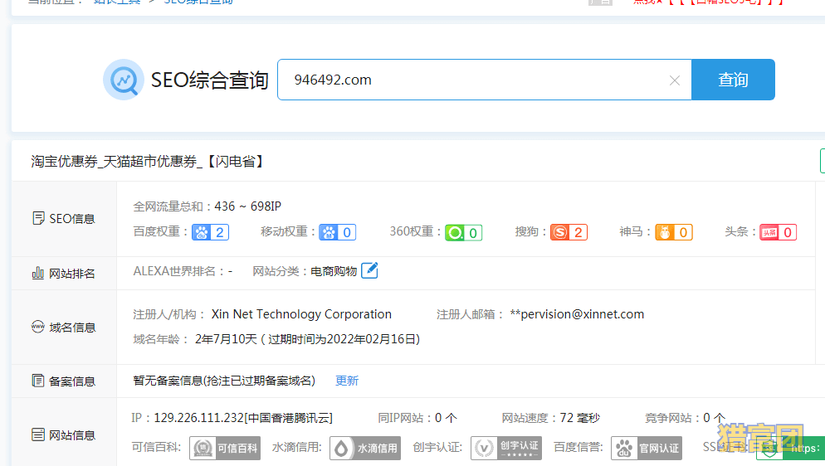Image resolution: width=825 pixels, height=466 pixels.
Task: Open the 创宇认证 badge
Action: coord(505,448)
